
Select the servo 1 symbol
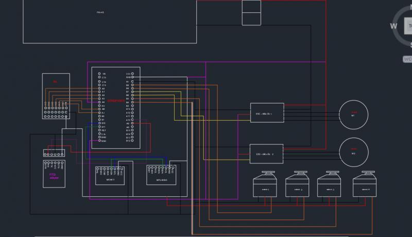[x=267, y=186]
